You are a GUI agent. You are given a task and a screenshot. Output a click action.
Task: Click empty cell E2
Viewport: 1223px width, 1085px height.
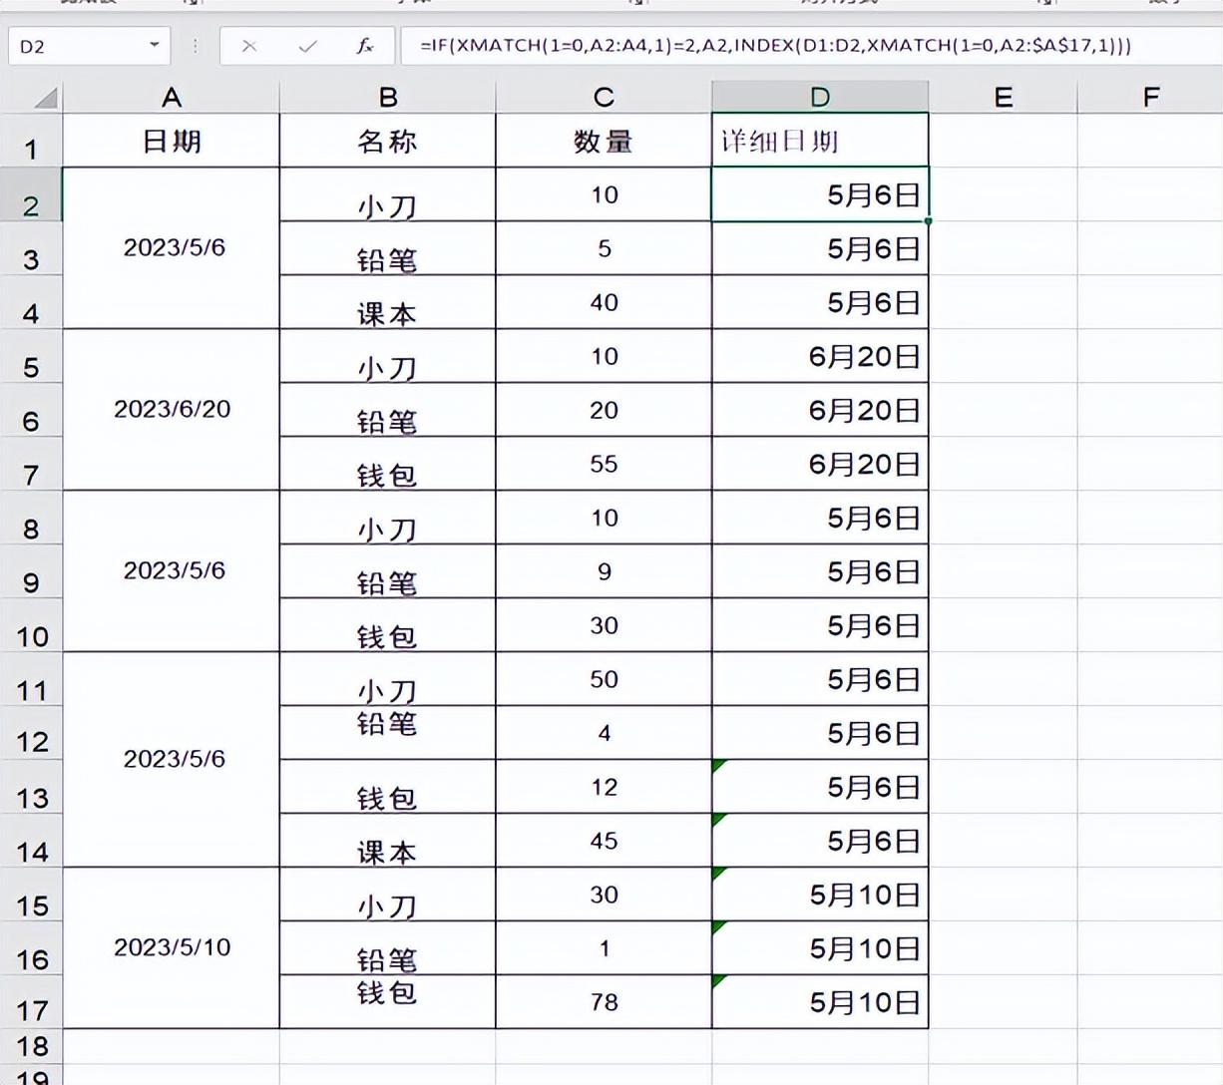click(1003, 194)
